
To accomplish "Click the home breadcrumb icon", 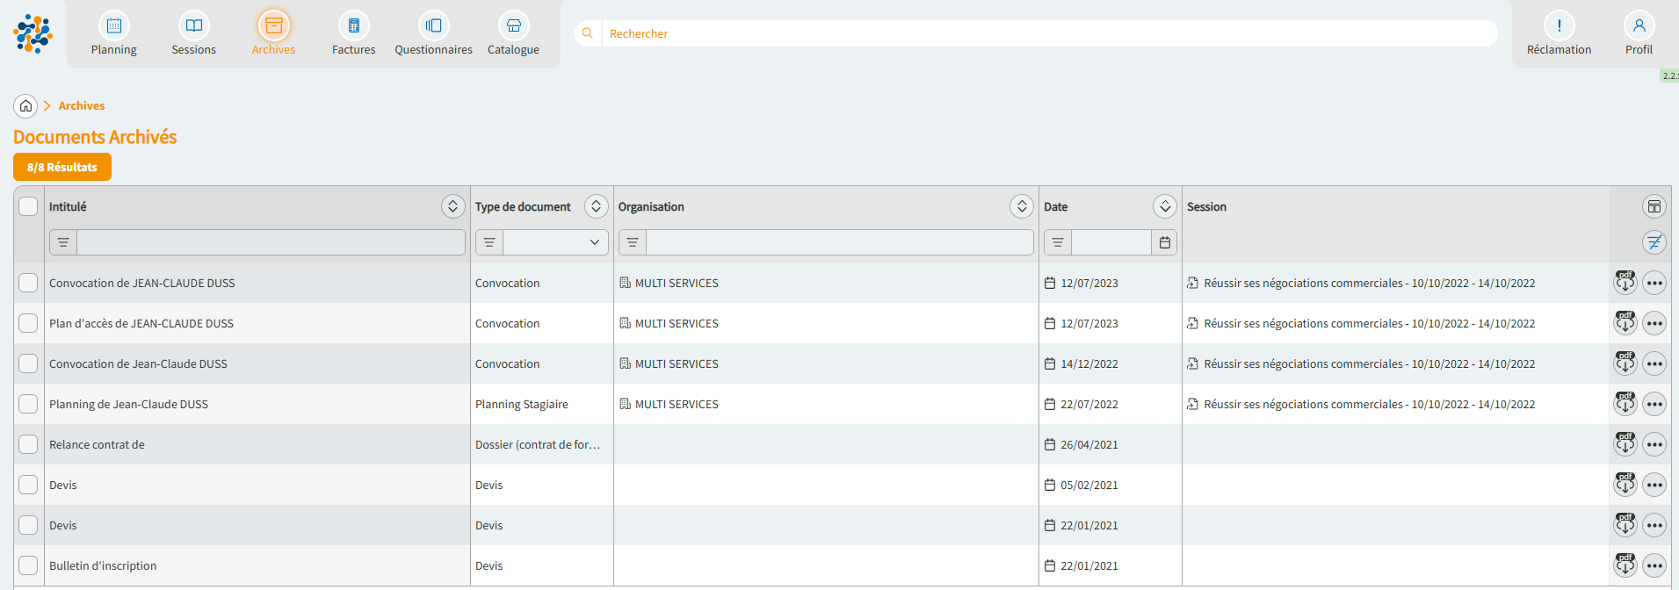I will click(25, 106).
